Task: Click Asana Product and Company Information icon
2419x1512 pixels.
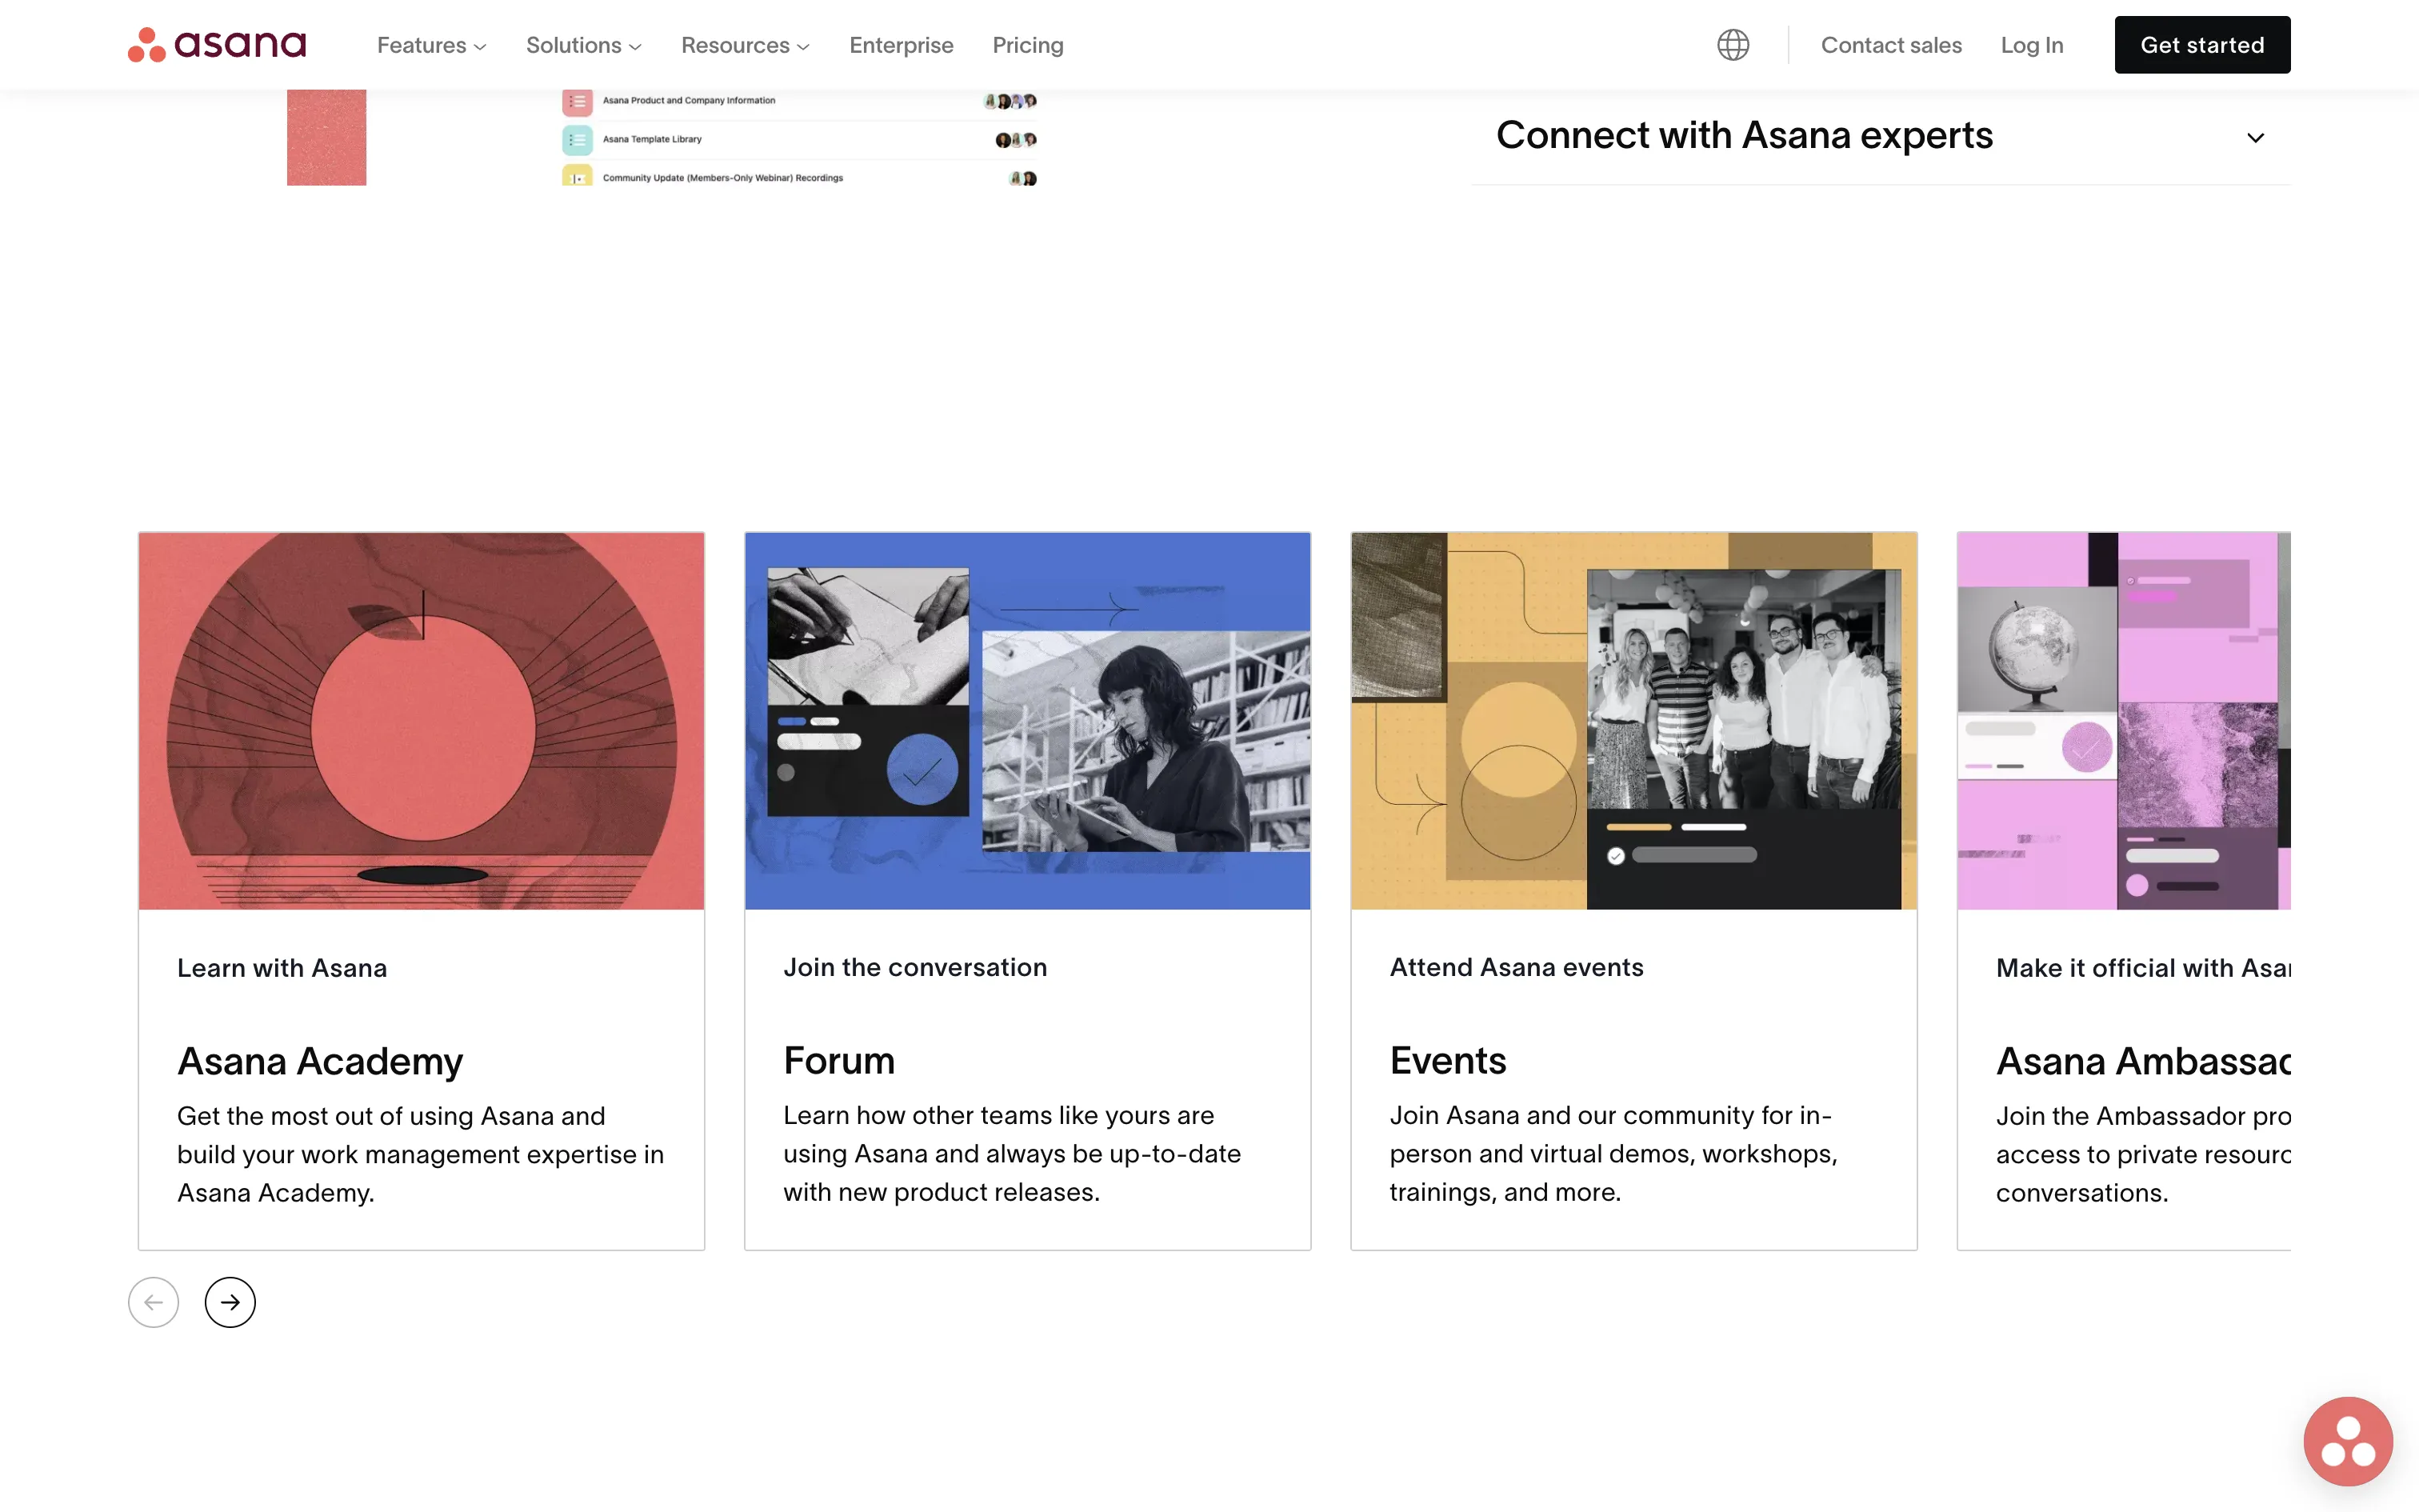Action: (x=577, y=101)
